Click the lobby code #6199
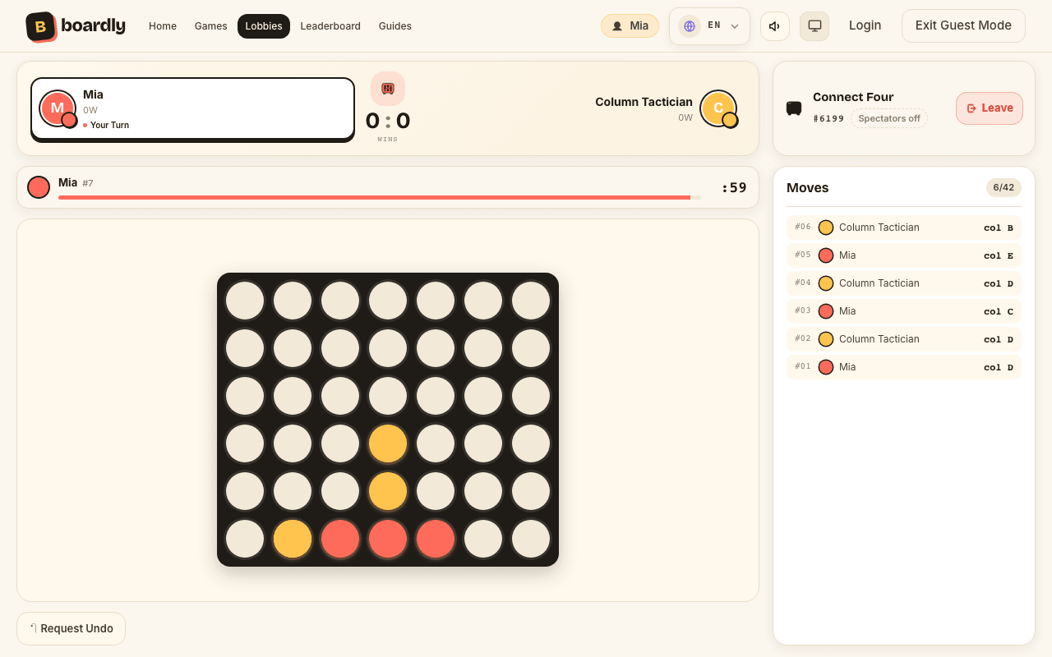The width and height of the screenshot is (1052, 657). coord(828,118)
